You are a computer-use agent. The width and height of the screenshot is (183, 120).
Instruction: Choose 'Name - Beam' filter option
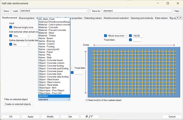tap(46, 38)
